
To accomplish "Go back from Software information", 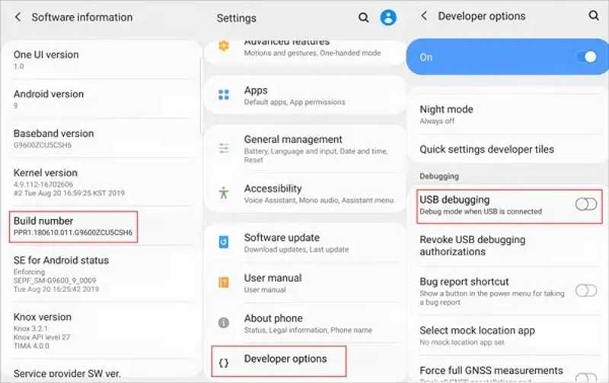I will (18, 17).
